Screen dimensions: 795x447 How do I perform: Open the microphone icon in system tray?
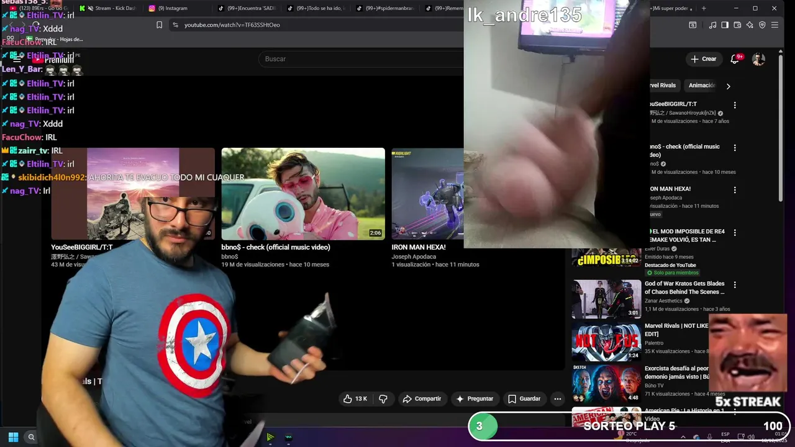(x=710, y=437)
